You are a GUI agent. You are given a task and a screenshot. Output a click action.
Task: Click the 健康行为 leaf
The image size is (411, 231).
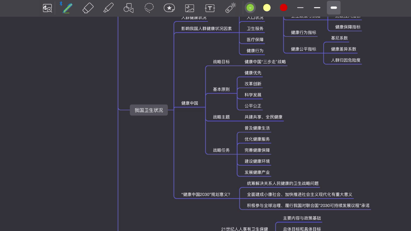[x=255, y=50]
